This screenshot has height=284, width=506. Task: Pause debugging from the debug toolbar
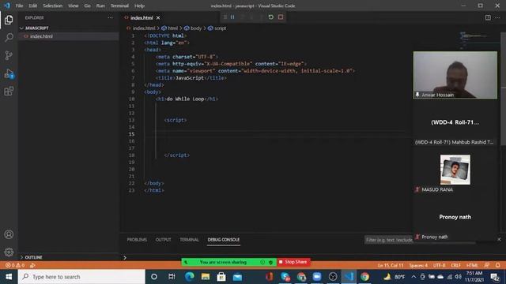click(232, 17)
